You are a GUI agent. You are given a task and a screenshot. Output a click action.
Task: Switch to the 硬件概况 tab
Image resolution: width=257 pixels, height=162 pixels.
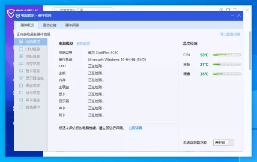27,25
